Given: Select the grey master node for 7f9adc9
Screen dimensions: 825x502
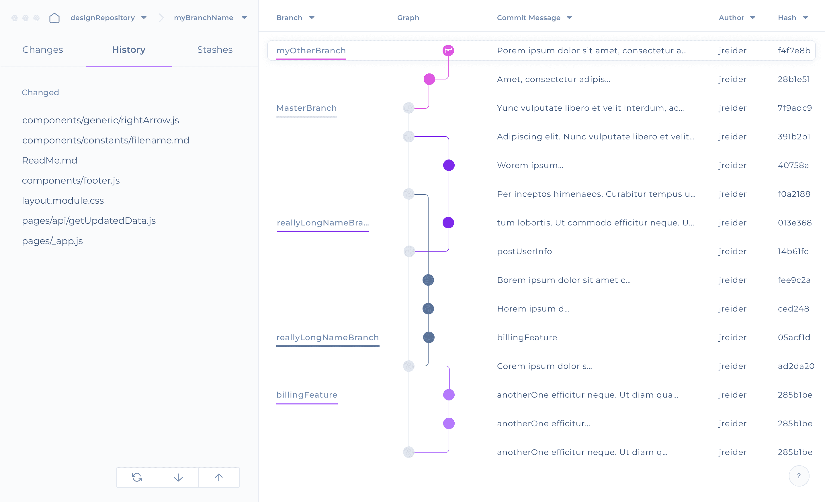Looking at the screenshot, I should (x=408, y=108).
